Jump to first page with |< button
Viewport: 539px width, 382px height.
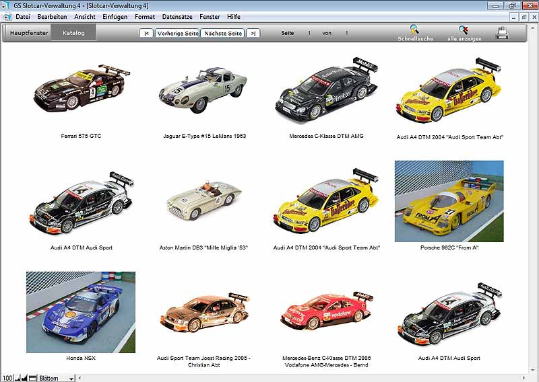146,33
